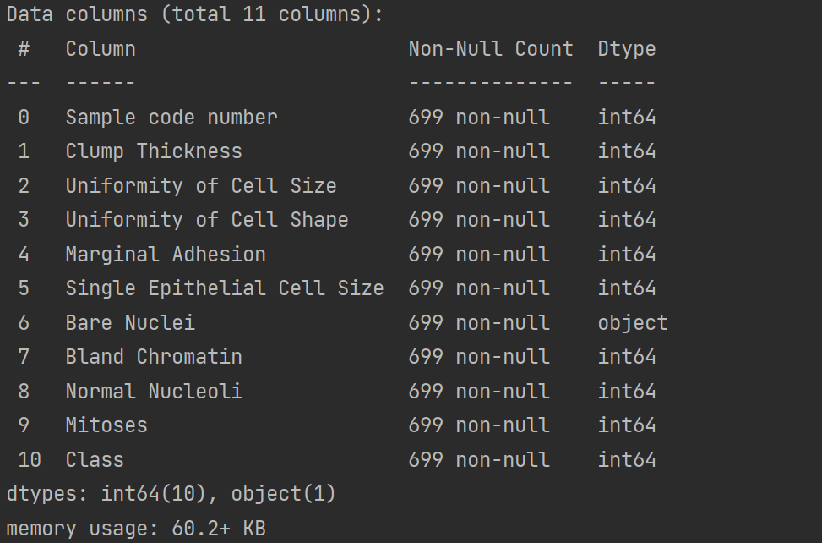This screenshot has width=822, height=543.
Task: Click 'Single Epithelial Cell Size' column name
Action: tap(225, 288)
